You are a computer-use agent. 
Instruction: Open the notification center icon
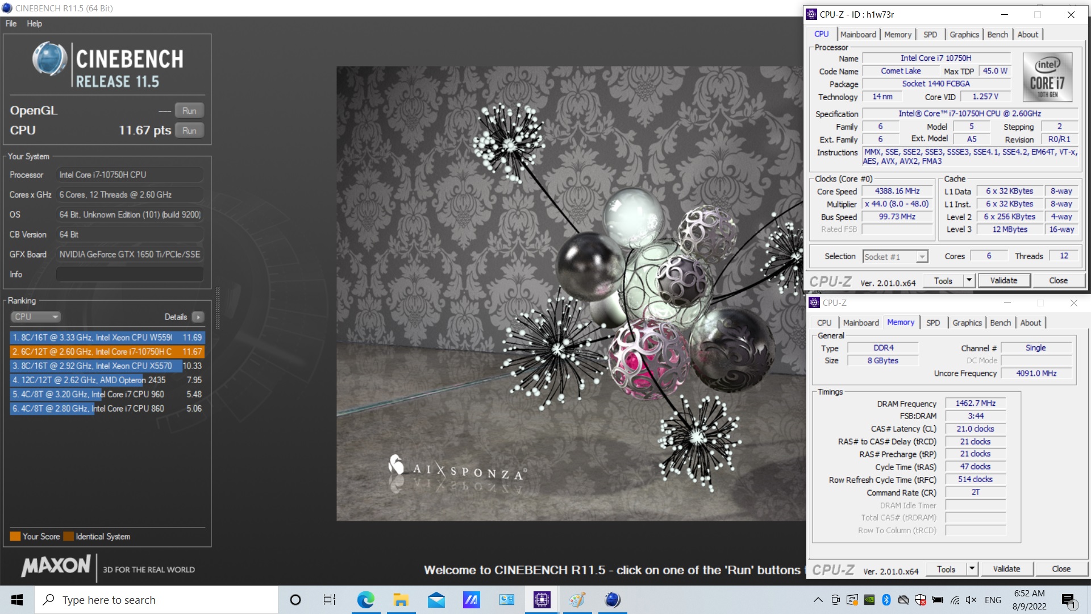coord(1068,600)
